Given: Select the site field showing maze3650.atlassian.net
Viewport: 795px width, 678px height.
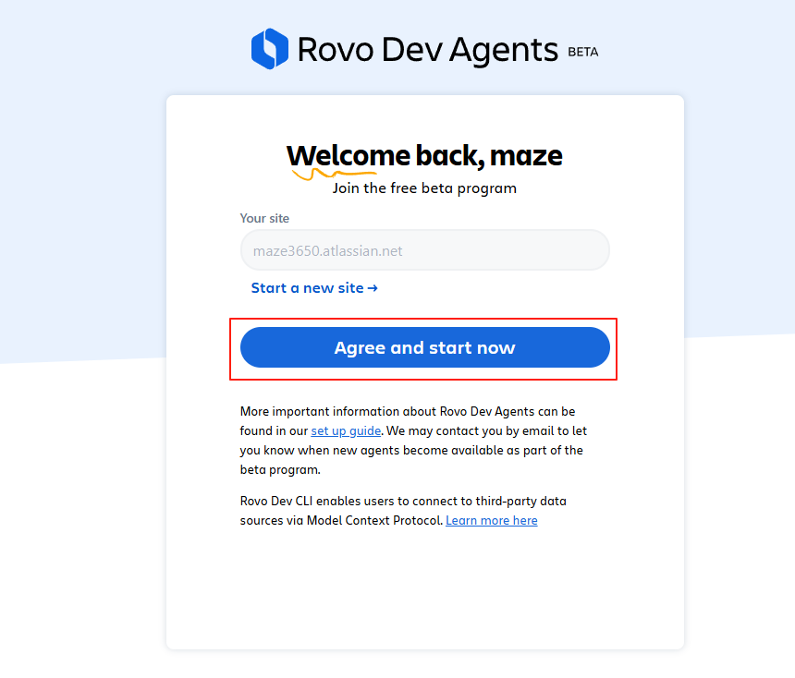Looking at the screenshot, I should (424, 249).
